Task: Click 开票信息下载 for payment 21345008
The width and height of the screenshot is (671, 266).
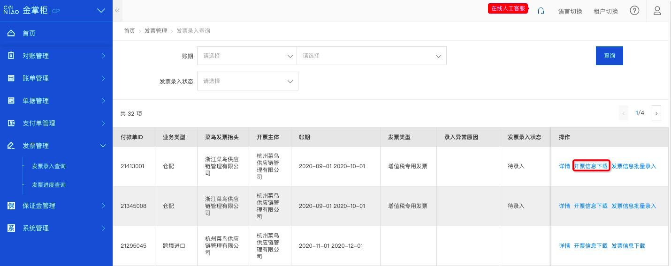Action: tap(591, 206)
